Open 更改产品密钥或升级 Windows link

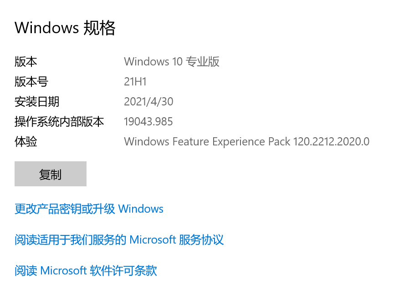pyautogui.click(x=89, y=209)
